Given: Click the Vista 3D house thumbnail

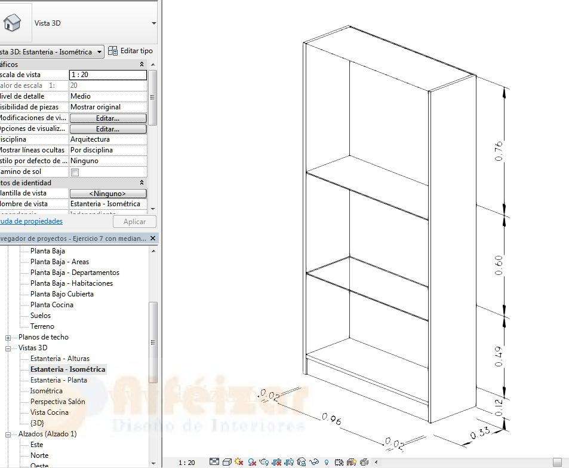Looking at the screenshot, I should pyautogui.click(x=12, y=23).
